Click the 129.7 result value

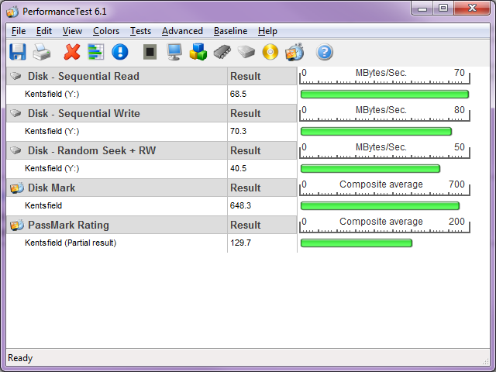coord(240,243)
